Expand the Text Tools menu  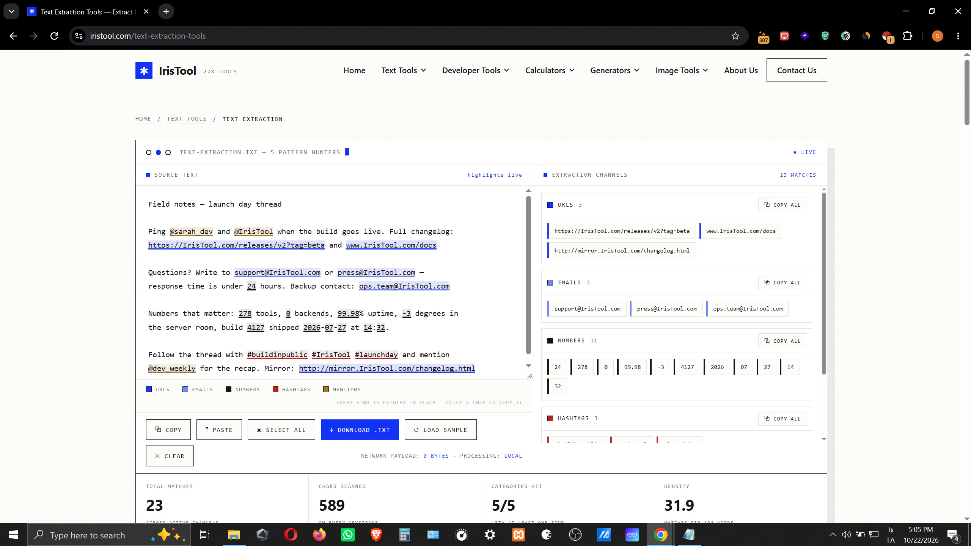pos(404,71)
